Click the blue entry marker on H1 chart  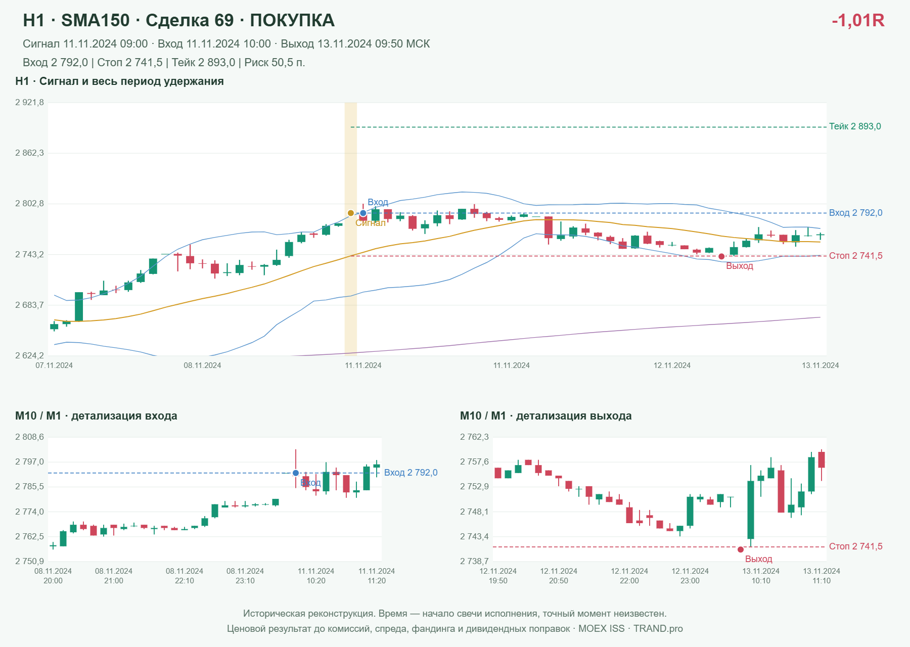(x=363, y=213)
